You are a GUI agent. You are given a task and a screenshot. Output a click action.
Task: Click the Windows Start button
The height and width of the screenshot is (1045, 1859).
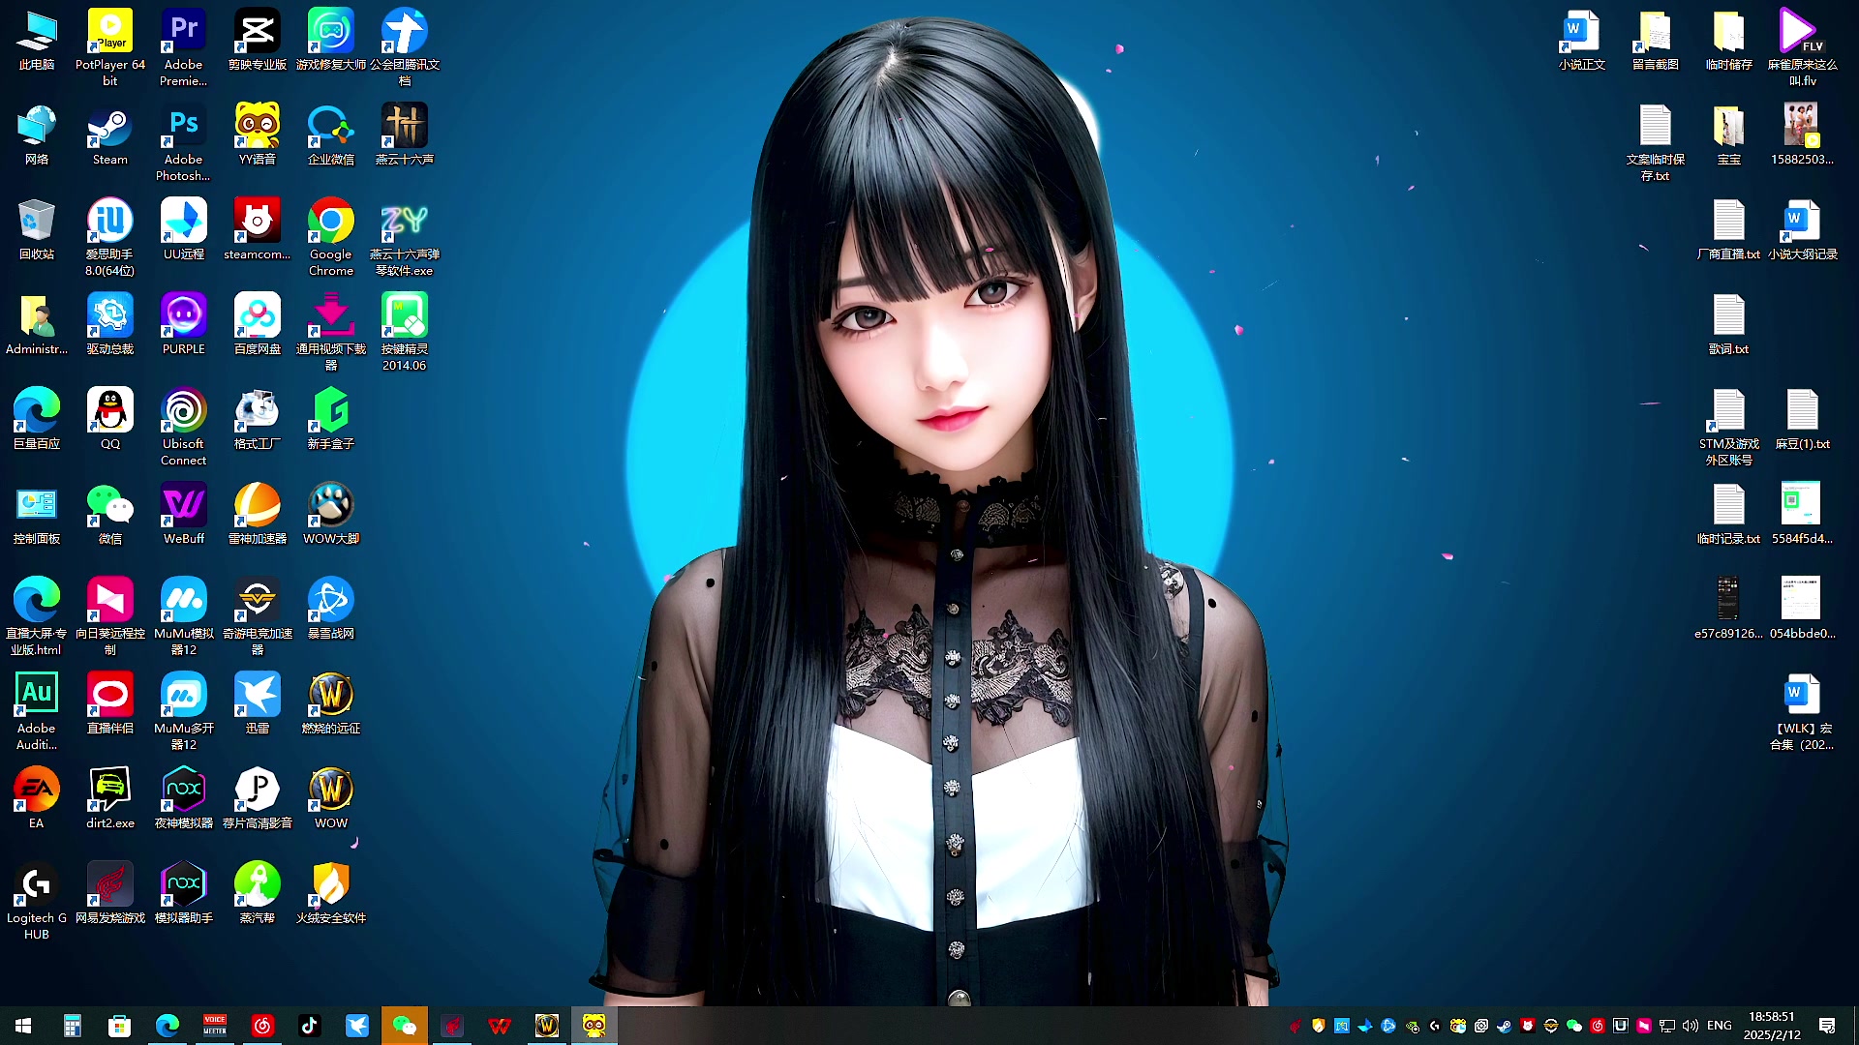tap(23, 1026)
